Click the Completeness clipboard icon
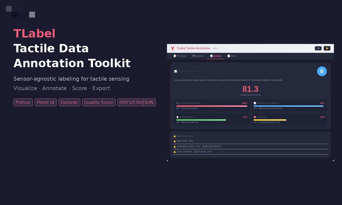Image resolution: width=342 pixels, height=205 pixels. tap(177, 117)
